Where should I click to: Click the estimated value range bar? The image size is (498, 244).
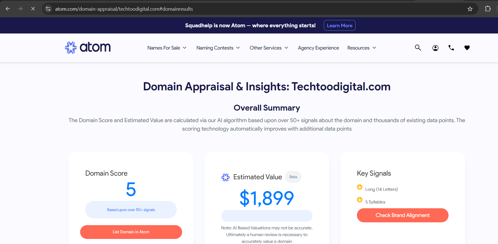point(267,216)
